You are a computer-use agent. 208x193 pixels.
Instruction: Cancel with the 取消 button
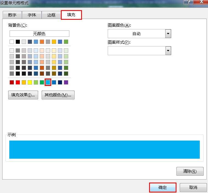coord(193,188)
